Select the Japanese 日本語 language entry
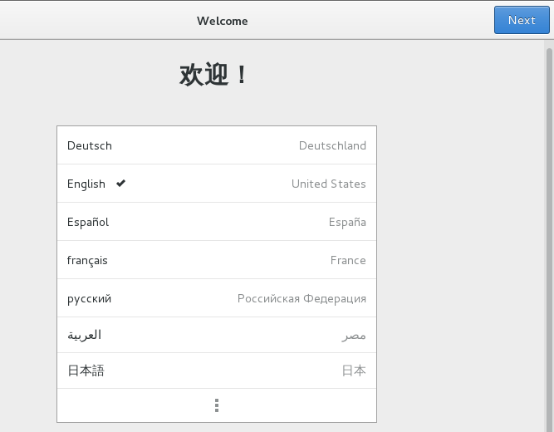This screenshot has height=432, width=554. pos(86,371)
